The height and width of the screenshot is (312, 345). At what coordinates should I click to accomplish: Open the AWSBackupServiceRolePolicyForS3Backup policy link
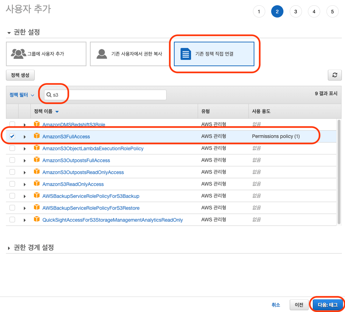click(91, 196)
